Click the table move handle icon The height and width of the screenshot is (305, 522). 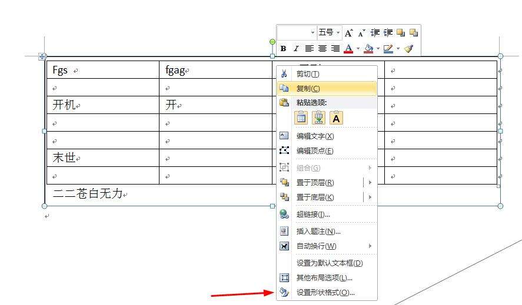point(42,57)
